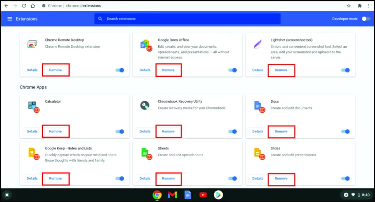Turn off the Slides app toggle
The image size is (375, 202).
pos(346,178)
